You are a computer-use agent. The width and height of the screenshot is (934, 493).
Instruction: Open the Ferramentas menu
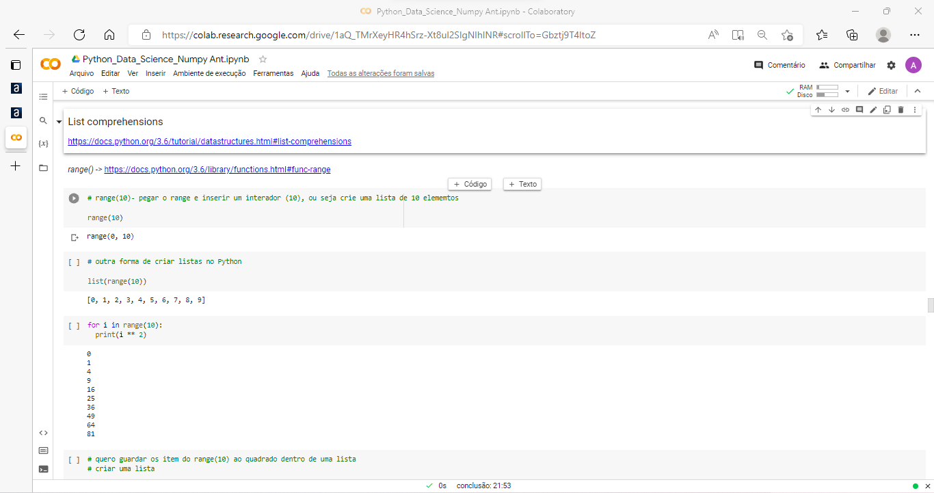(x=273, y=73)
